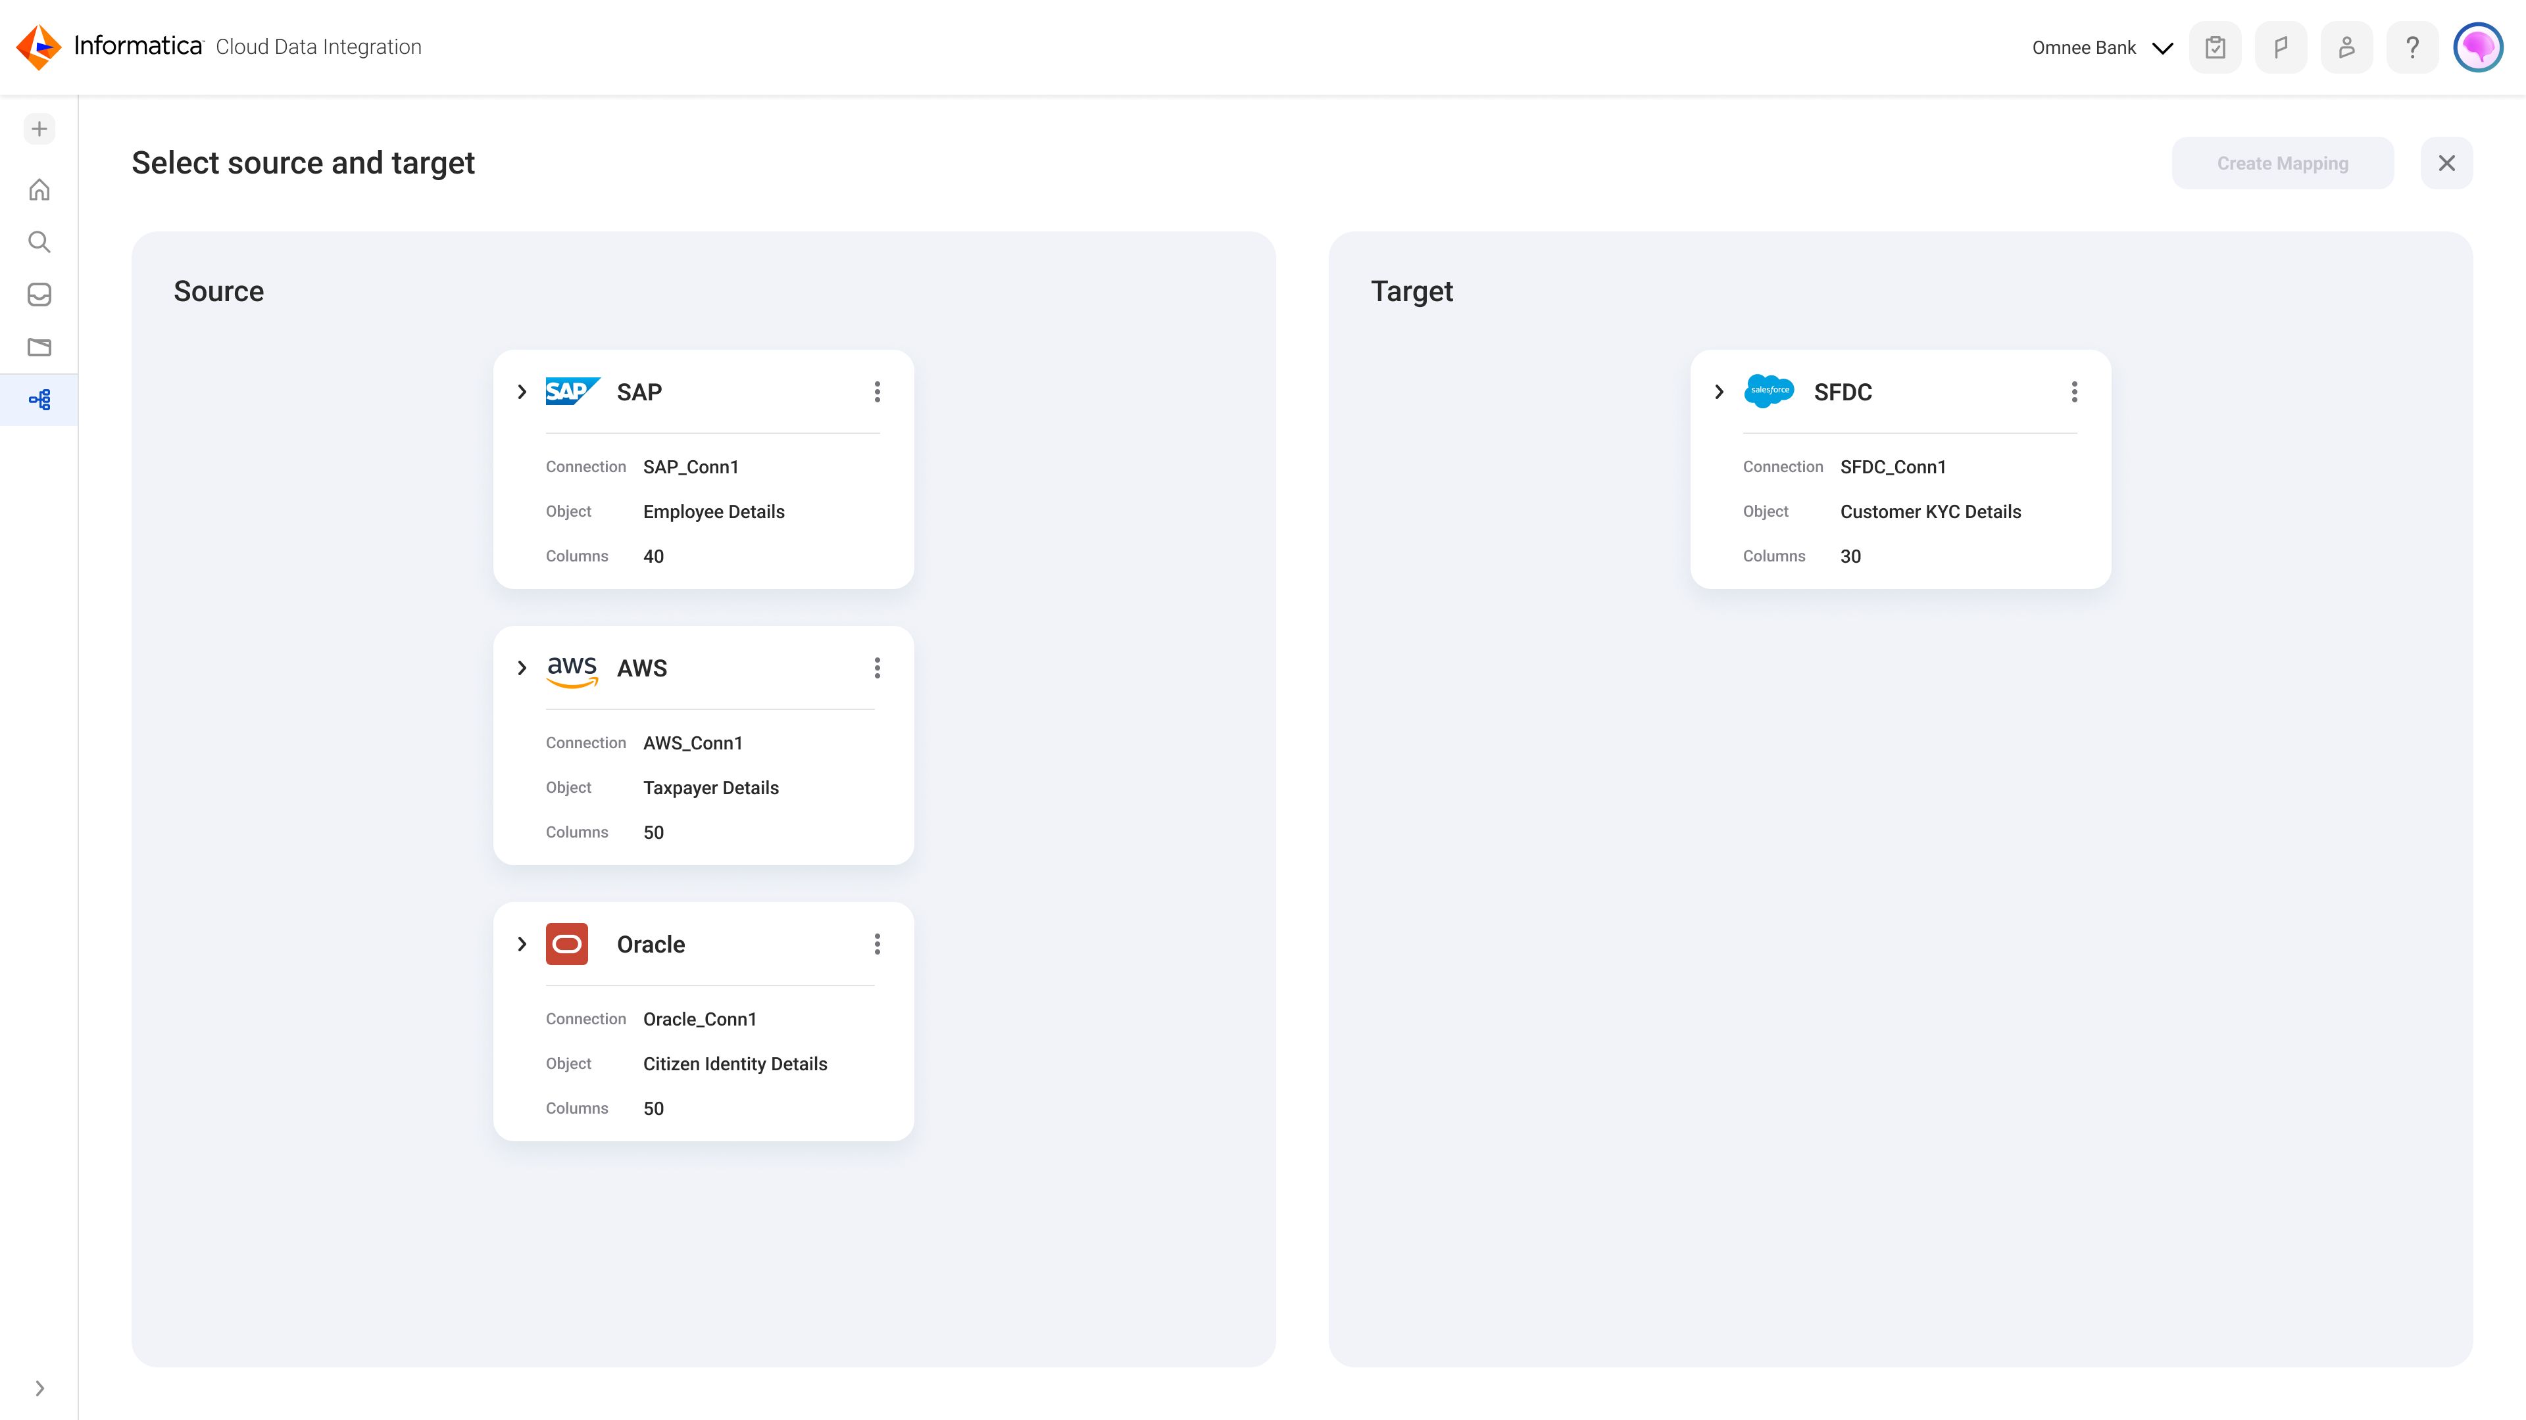2526x1420 pixels.
Task: Click the Oracle logo icon
Action: point(567,944)
